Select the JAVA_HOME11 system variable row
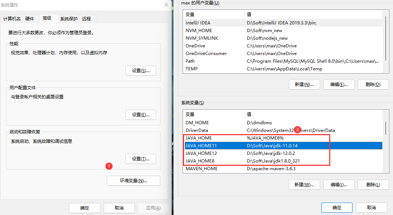The width and height of the screenshot is (393, 215). click(x=283, y=146)
